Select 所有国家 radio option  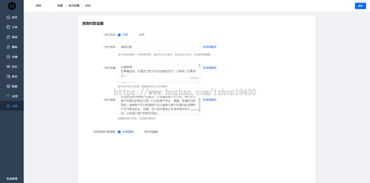tap(119, 132)
